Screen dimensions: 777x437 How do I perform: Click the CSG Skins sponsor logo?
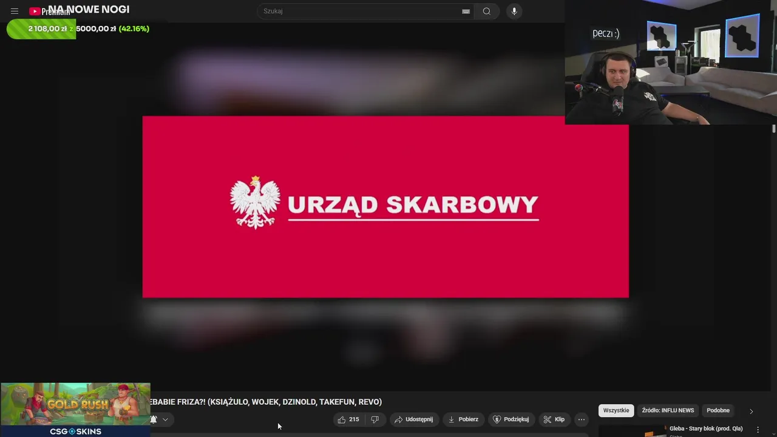pos(75,432)
